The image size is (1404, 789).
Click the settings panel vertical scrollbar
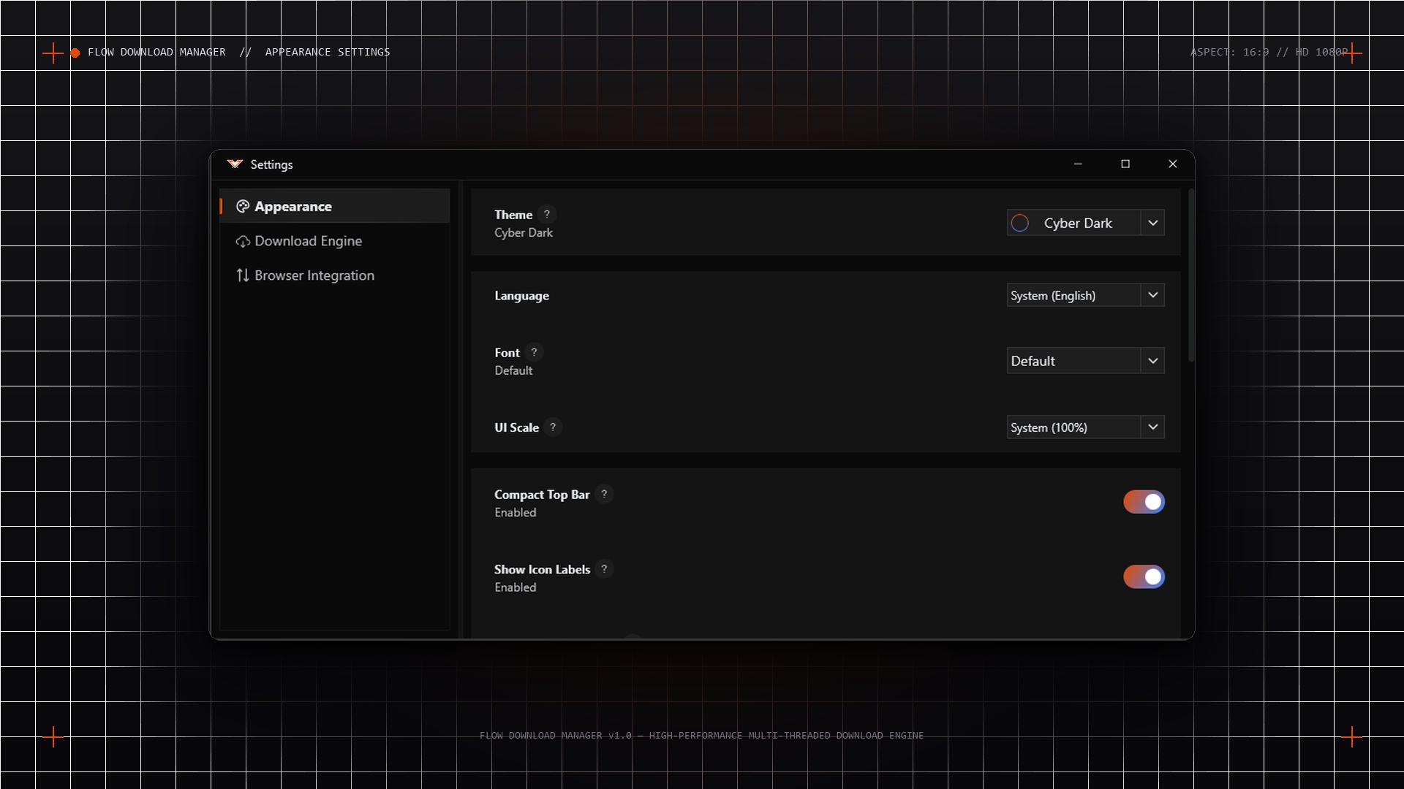click(1191, 275)
